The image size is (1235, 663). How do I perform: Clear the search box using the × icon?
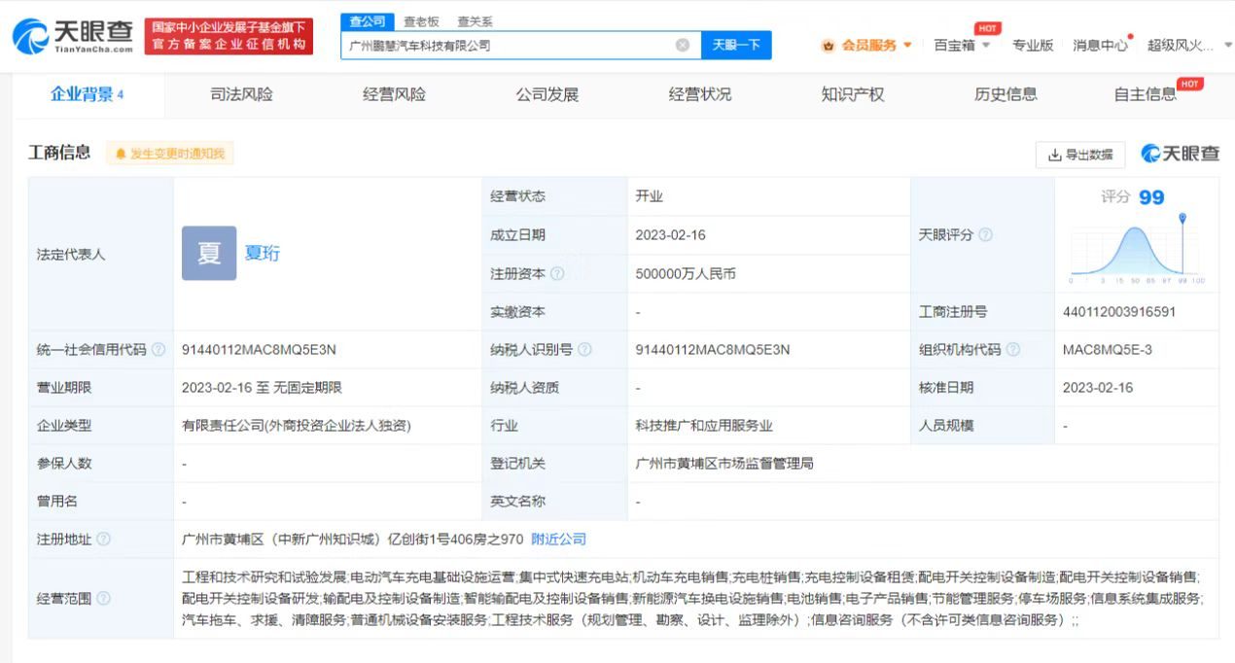pos(683,43)
